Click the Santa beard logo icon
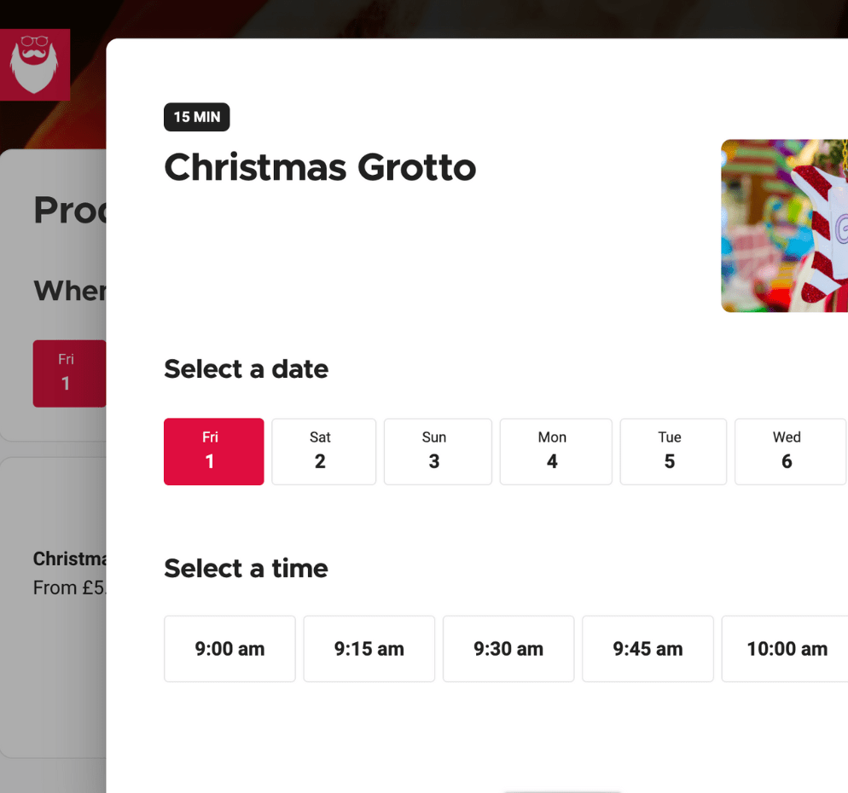The image size is (848, 793). pyautogui.click(x=35, y=64)
